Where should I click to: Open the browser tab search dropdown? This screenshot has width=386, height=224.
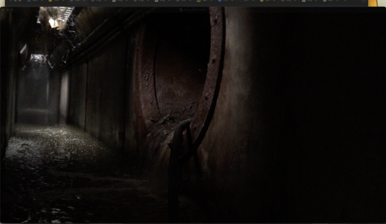[364, 1]
